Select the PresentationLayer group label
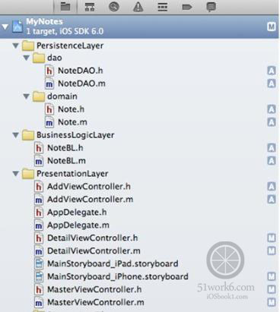 click(72, 174)
